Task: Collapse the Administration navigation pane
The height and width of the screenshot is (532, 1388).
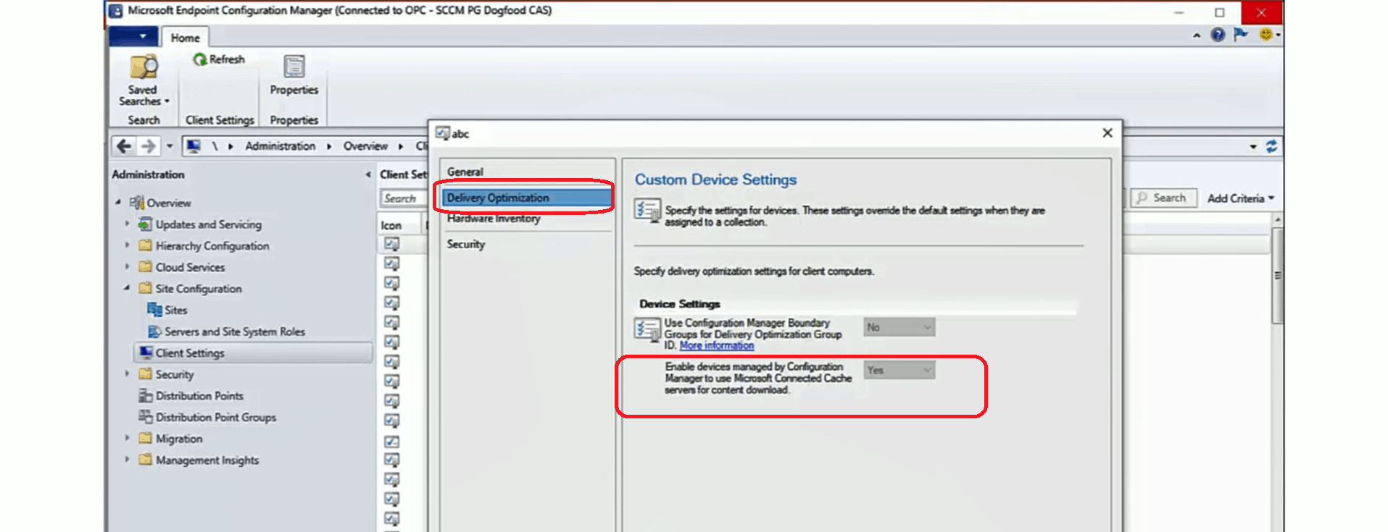Action: pos(368,174)
